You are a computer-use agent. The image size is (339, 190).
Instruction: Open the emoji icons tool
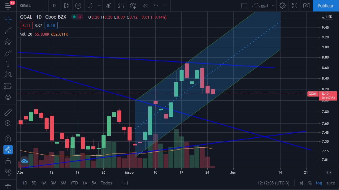tap(8, 97)
